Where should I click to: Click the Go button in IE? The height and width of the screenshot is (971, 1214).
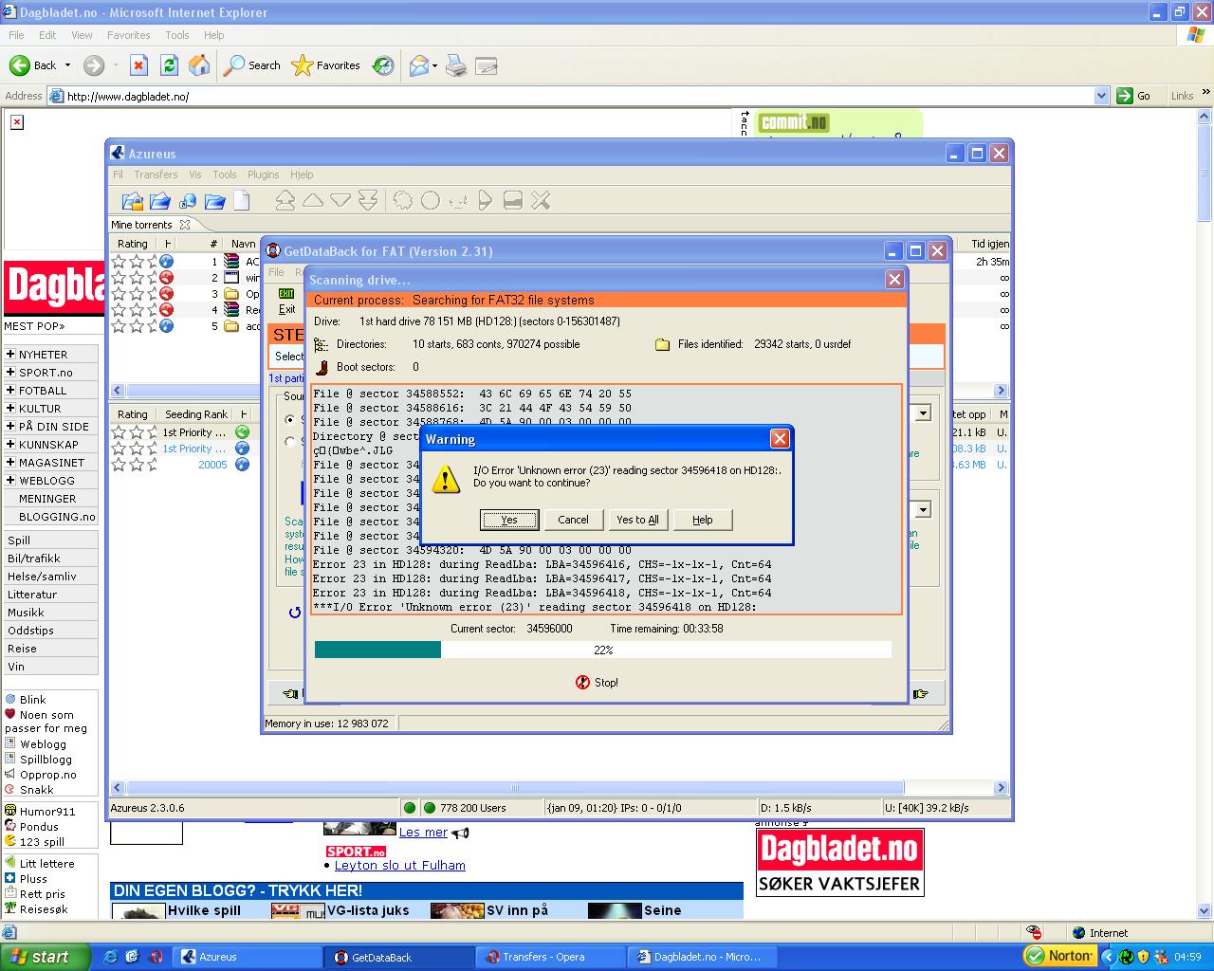1134,96
